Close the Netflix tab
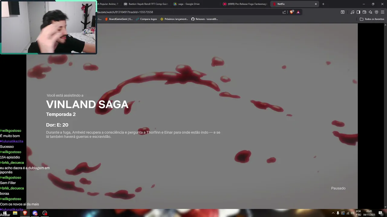The width and height of the screenshot is (387, 217). click(x=316, y=4)
